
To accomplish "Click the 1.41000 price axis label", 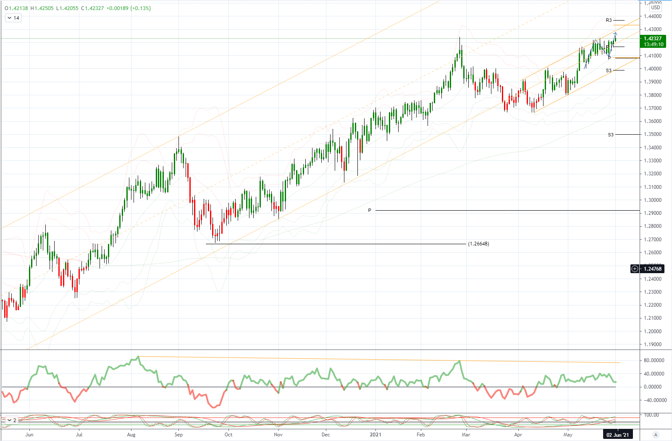I will [653, 56].
